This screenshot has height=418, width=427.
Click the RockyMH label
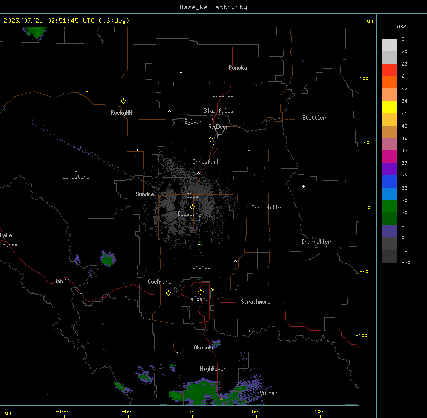[121, 113]
